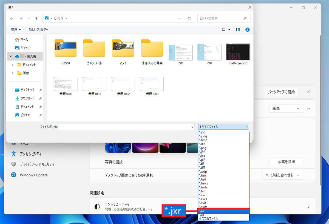
Task: Select the 保存済みの写真 folder
Action: coord(152,48)
